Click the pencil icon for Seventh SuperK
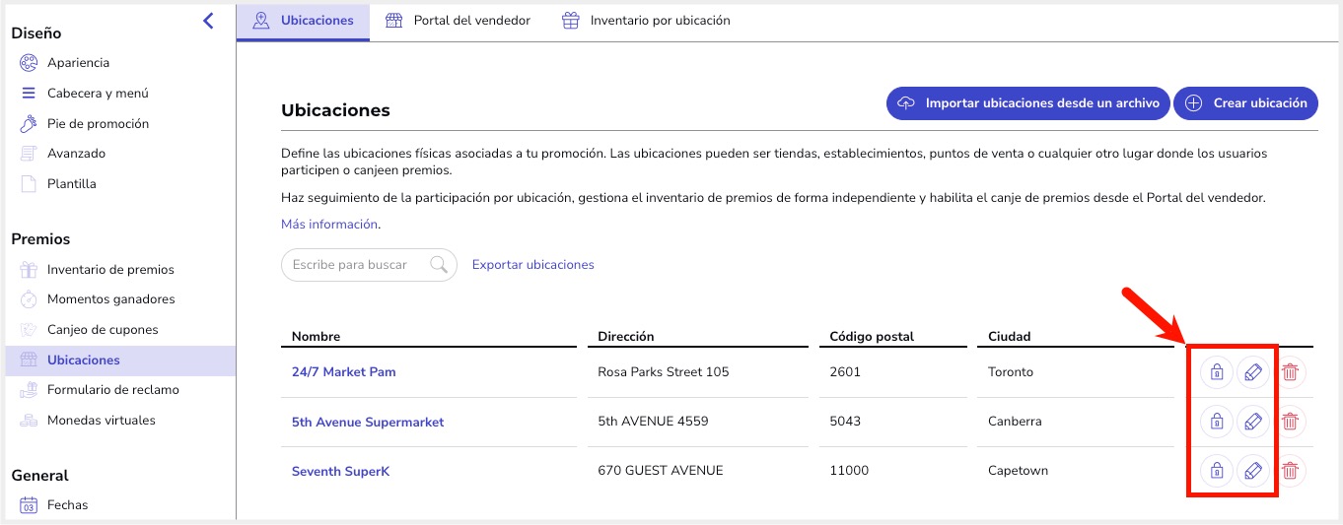The width and height of the screenshot is (1343, 525). pos(1253,471)
